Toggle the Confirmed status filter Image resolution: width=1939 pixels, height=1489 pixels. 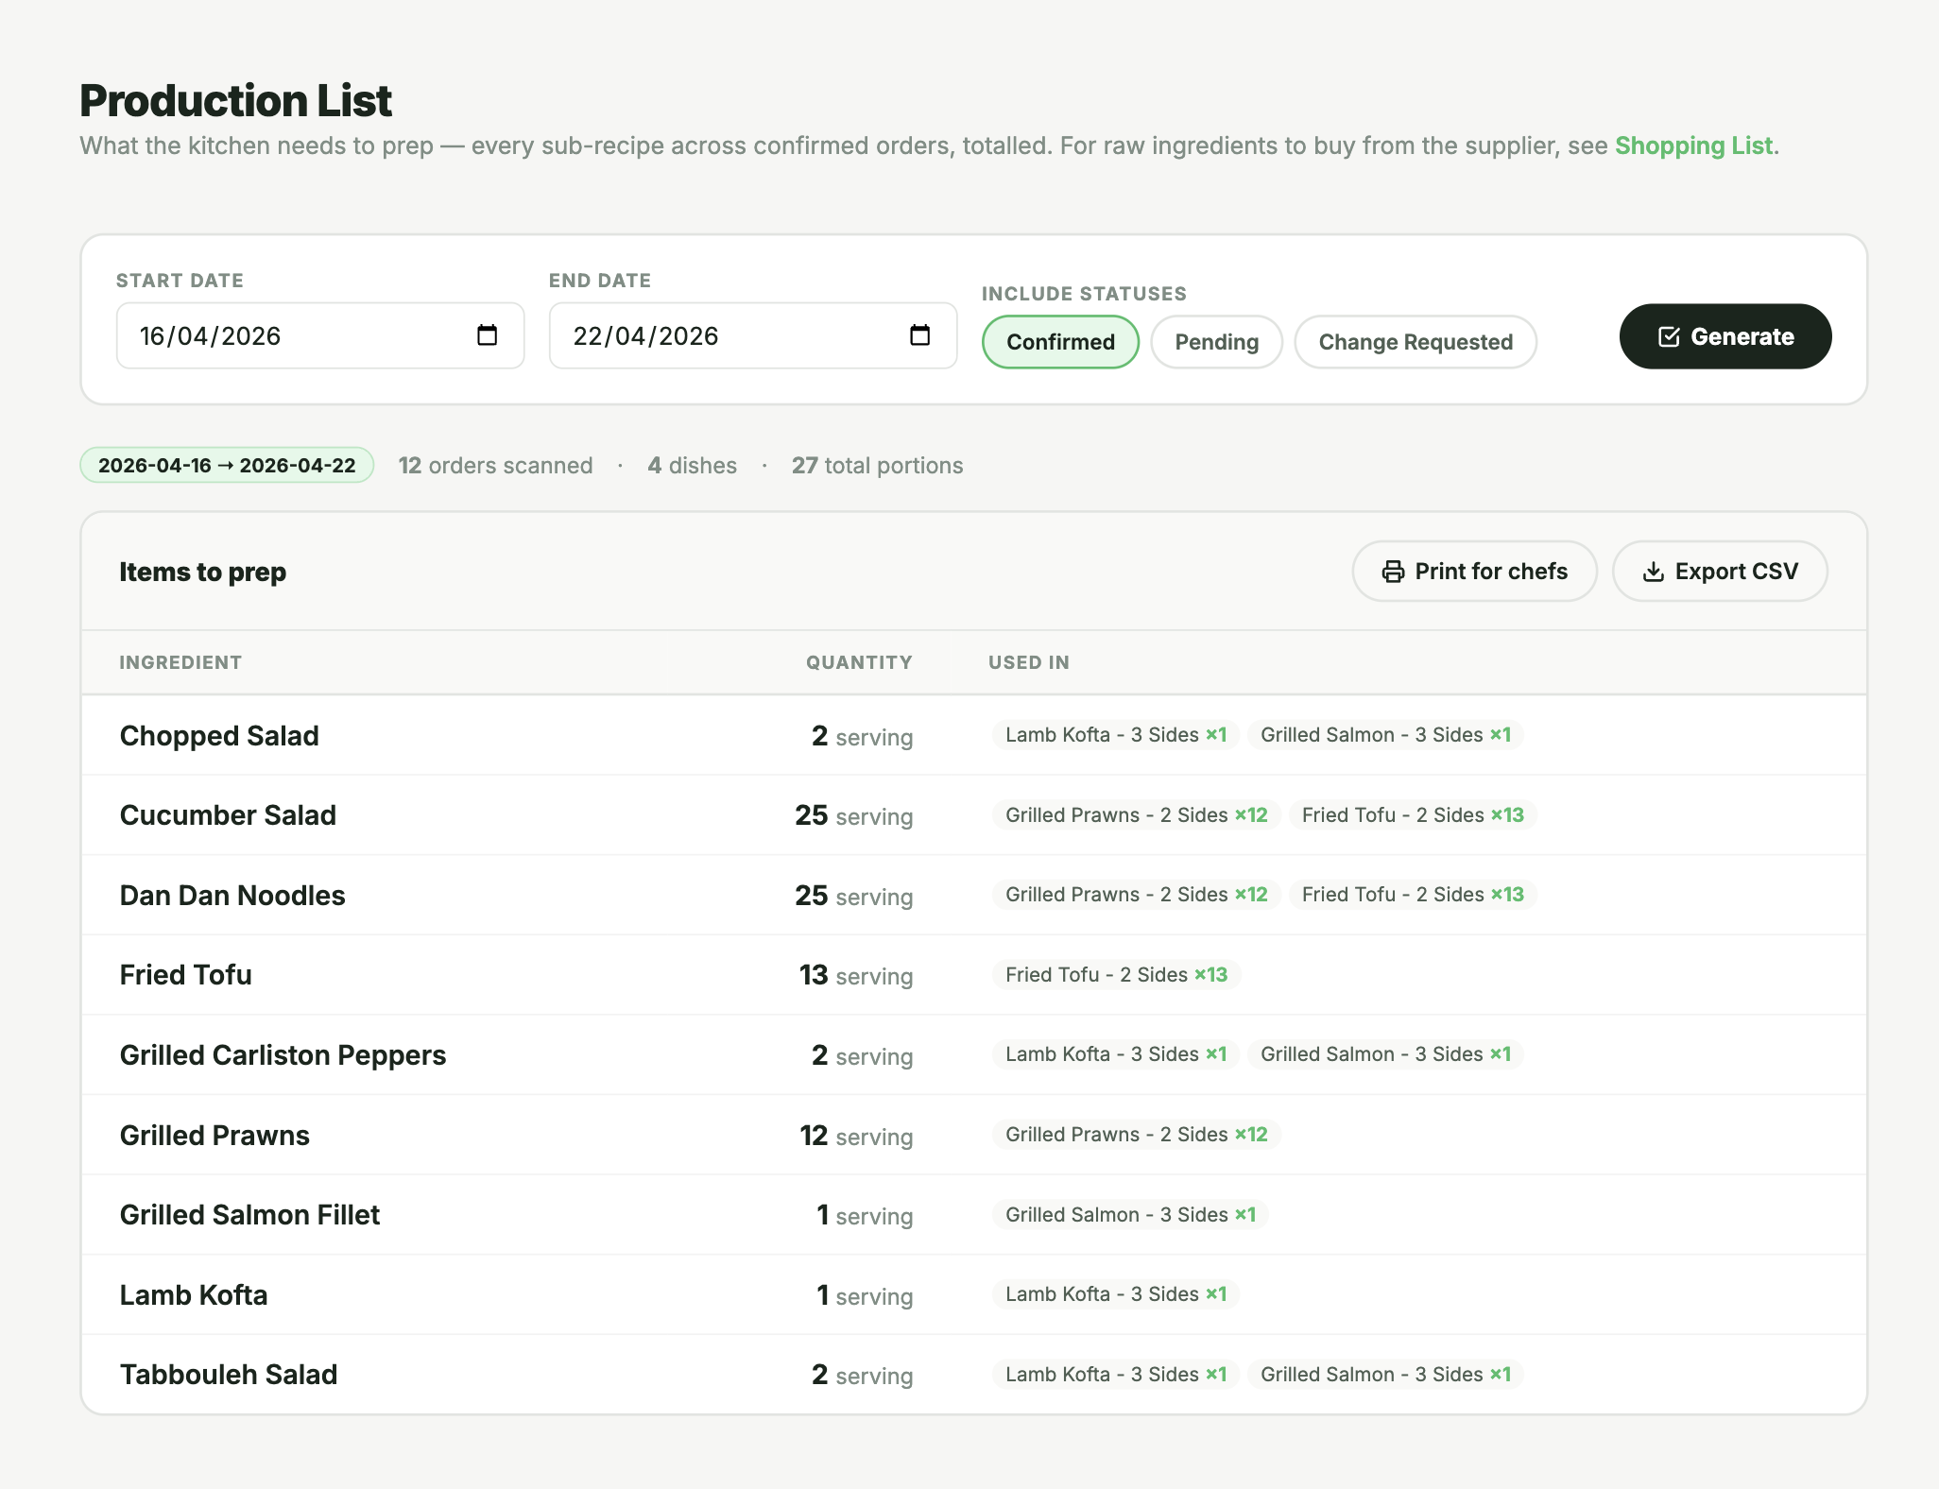pos(1060,342)
